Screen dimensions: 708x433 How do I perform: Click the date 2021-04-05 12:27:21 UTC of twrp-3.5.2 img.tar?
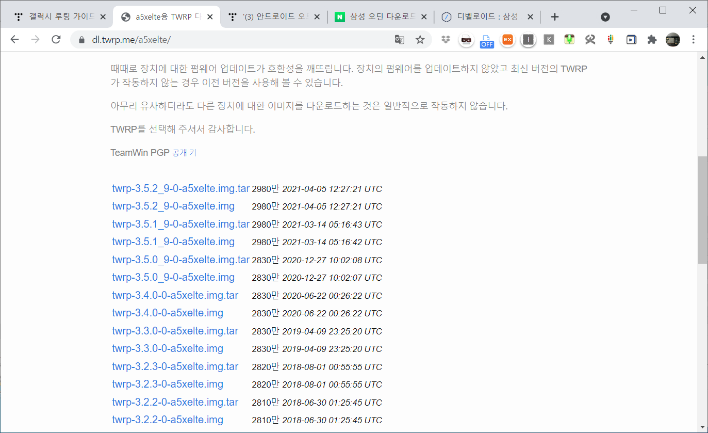[332, 189]
